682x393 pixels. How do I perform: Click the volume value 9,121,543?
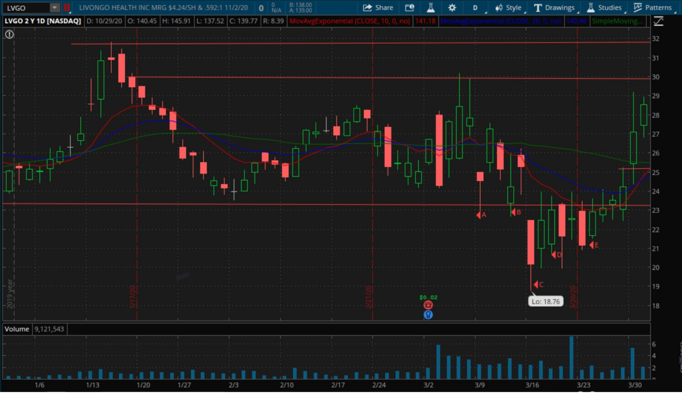49,329
